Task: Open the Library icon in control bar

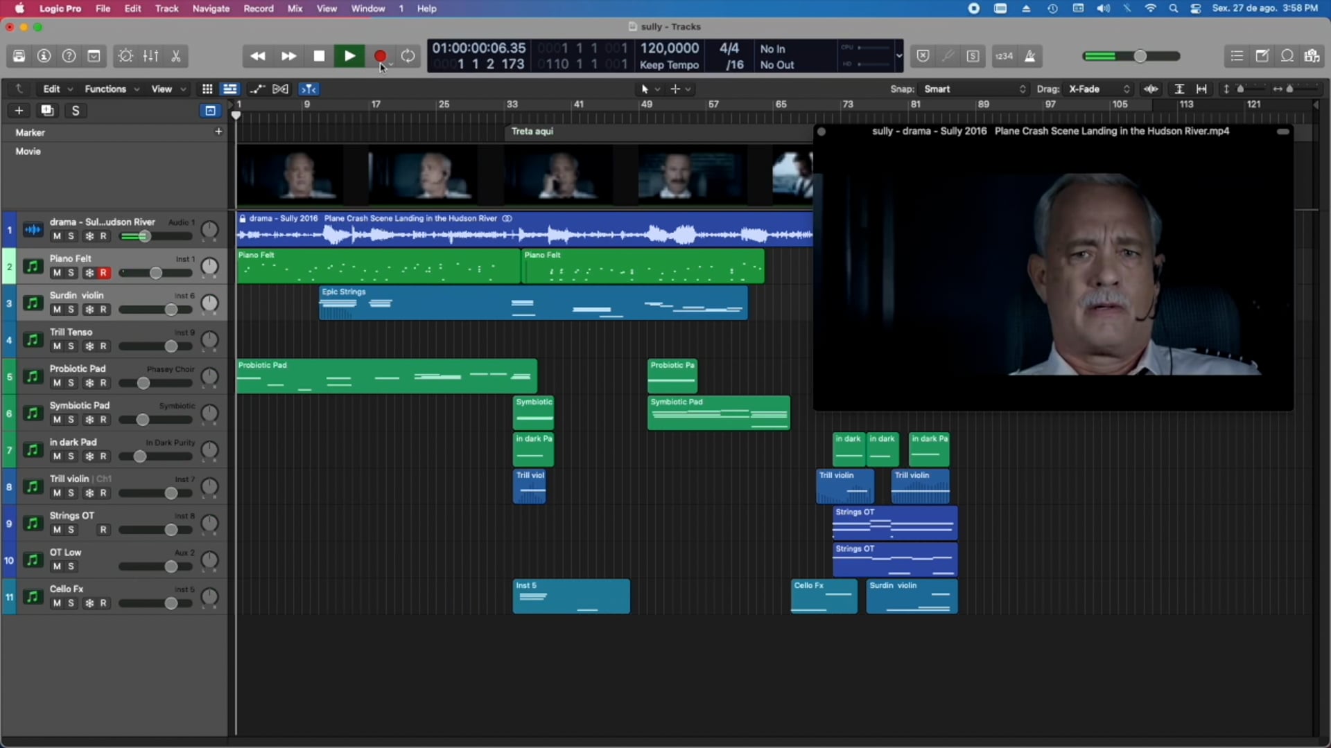Action: [x=19, y=56]
